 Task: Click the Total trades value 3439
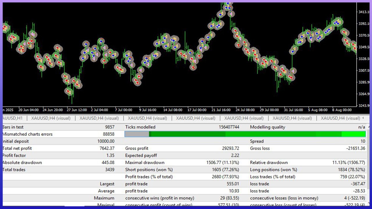[110, 170]
